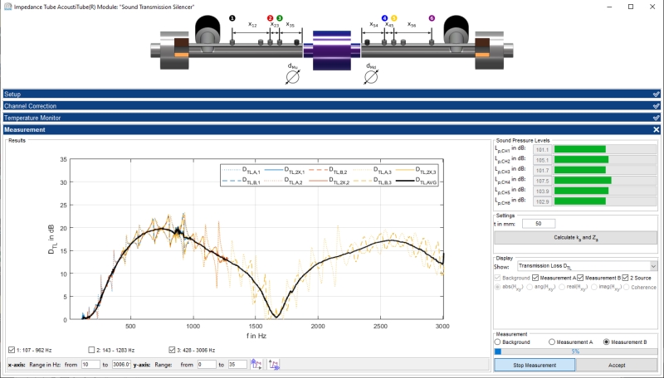
Task: Expand the Channel Correction section
Action: (332, 106)
